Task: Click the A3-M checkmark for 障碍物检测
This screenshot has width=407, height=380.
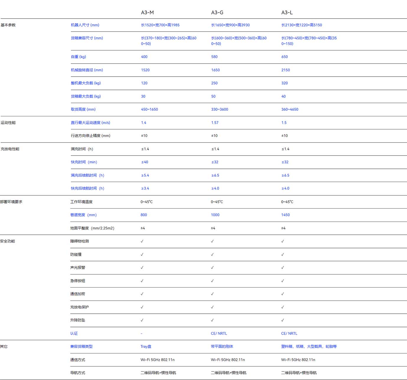Action: coord(142,241)
